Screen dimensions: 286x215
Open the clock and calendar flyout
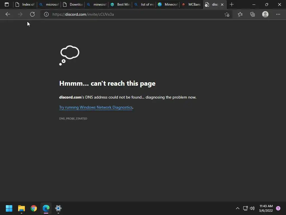tap(266, 208)
